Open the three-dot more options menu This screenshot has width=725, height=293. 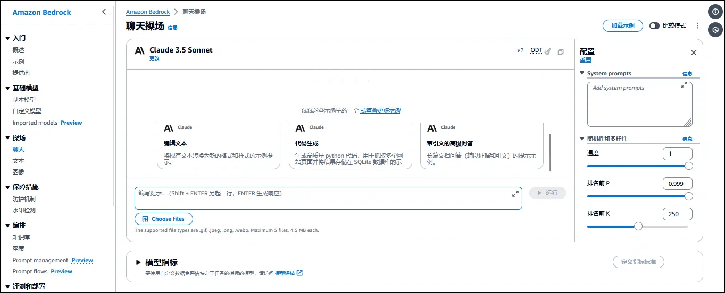[697, 25]
